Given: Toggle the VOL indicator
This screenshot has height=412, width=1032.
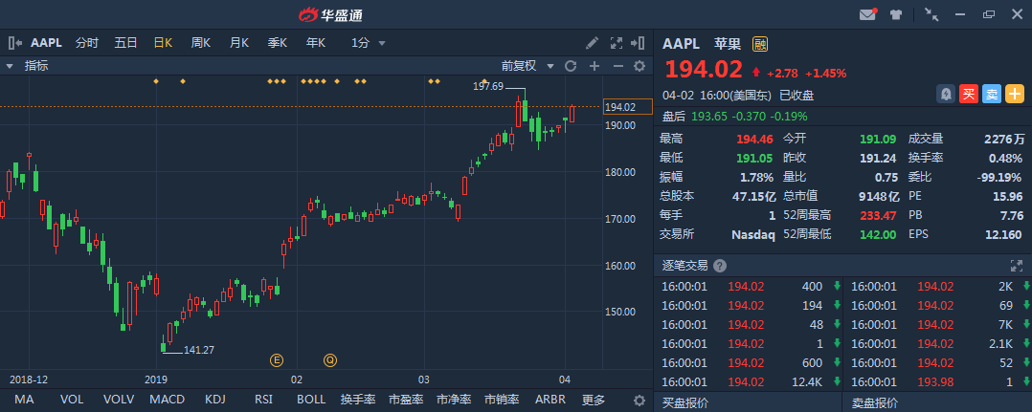Looking at the screenshot, I should (x=72, y=400).
